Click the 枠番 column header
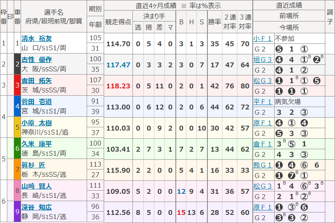The image size is (335, 223). click(x=3, y=17)
